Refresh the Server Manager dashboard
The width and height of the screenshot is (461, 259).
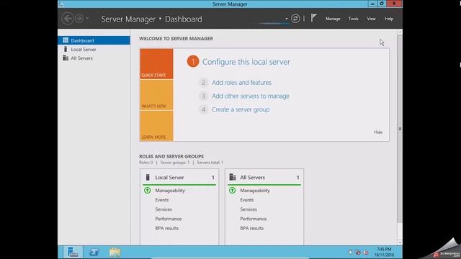[x=295, y=19]
